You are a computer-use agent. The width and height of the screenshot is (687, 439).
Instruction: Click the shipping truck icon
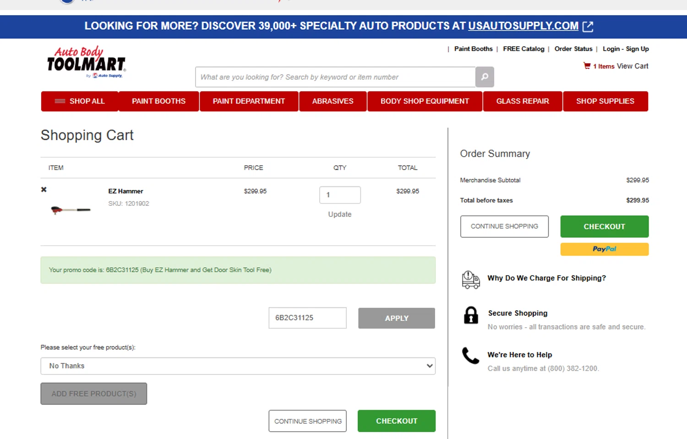pos(470,280)
